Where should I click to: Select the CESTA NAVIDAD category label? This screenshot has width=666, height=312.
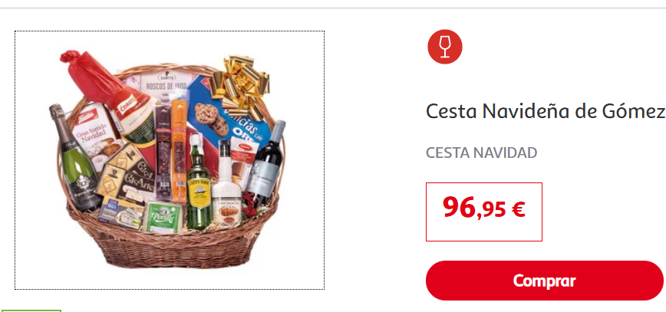tap(482, 153)
